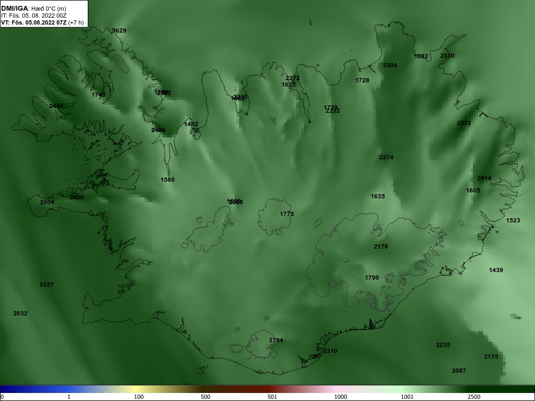535x401 pixels.
Task: Click the 2310 value on the south coast
Action: click(330, 351)
